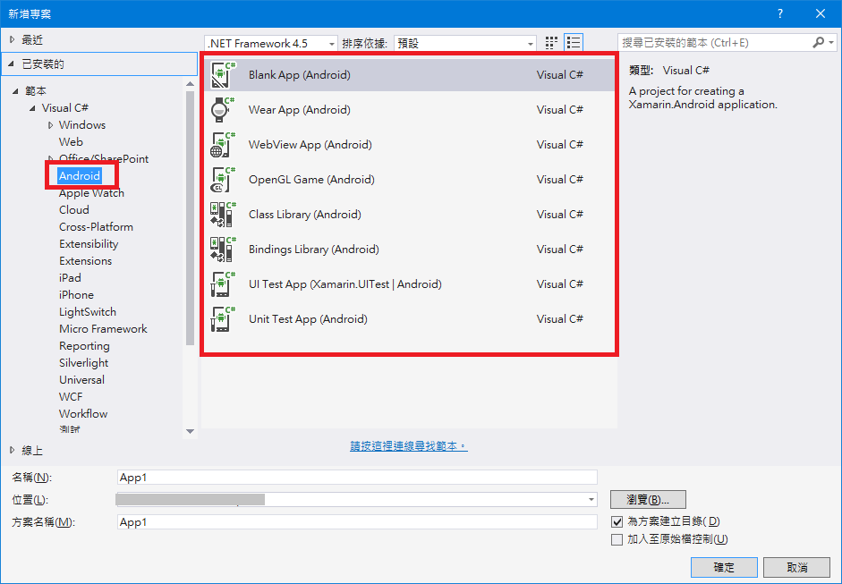
Task: Expand the 最近 section
Action: coord(13,39)
